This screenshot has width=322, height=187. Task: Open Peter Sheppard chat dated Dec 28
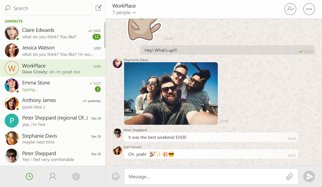click(x=53, y=156)
